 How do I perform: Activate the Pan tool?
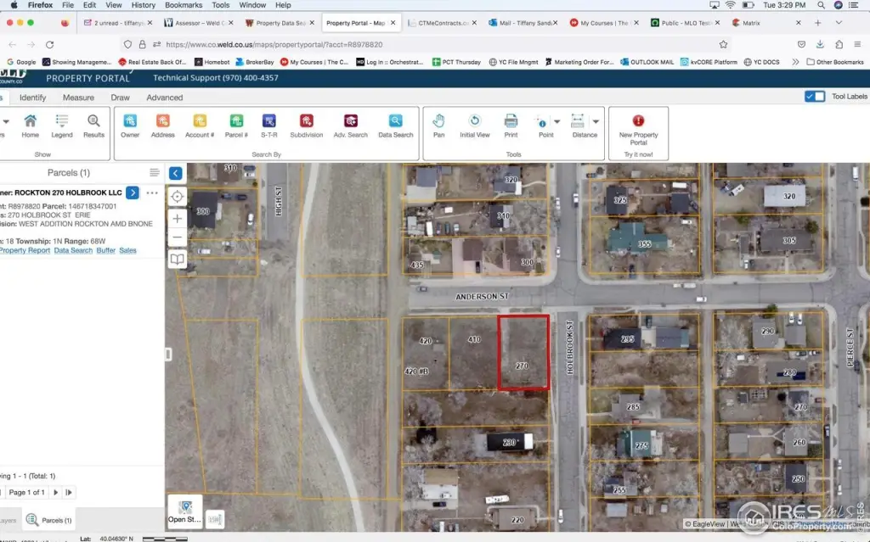(438, 125)
